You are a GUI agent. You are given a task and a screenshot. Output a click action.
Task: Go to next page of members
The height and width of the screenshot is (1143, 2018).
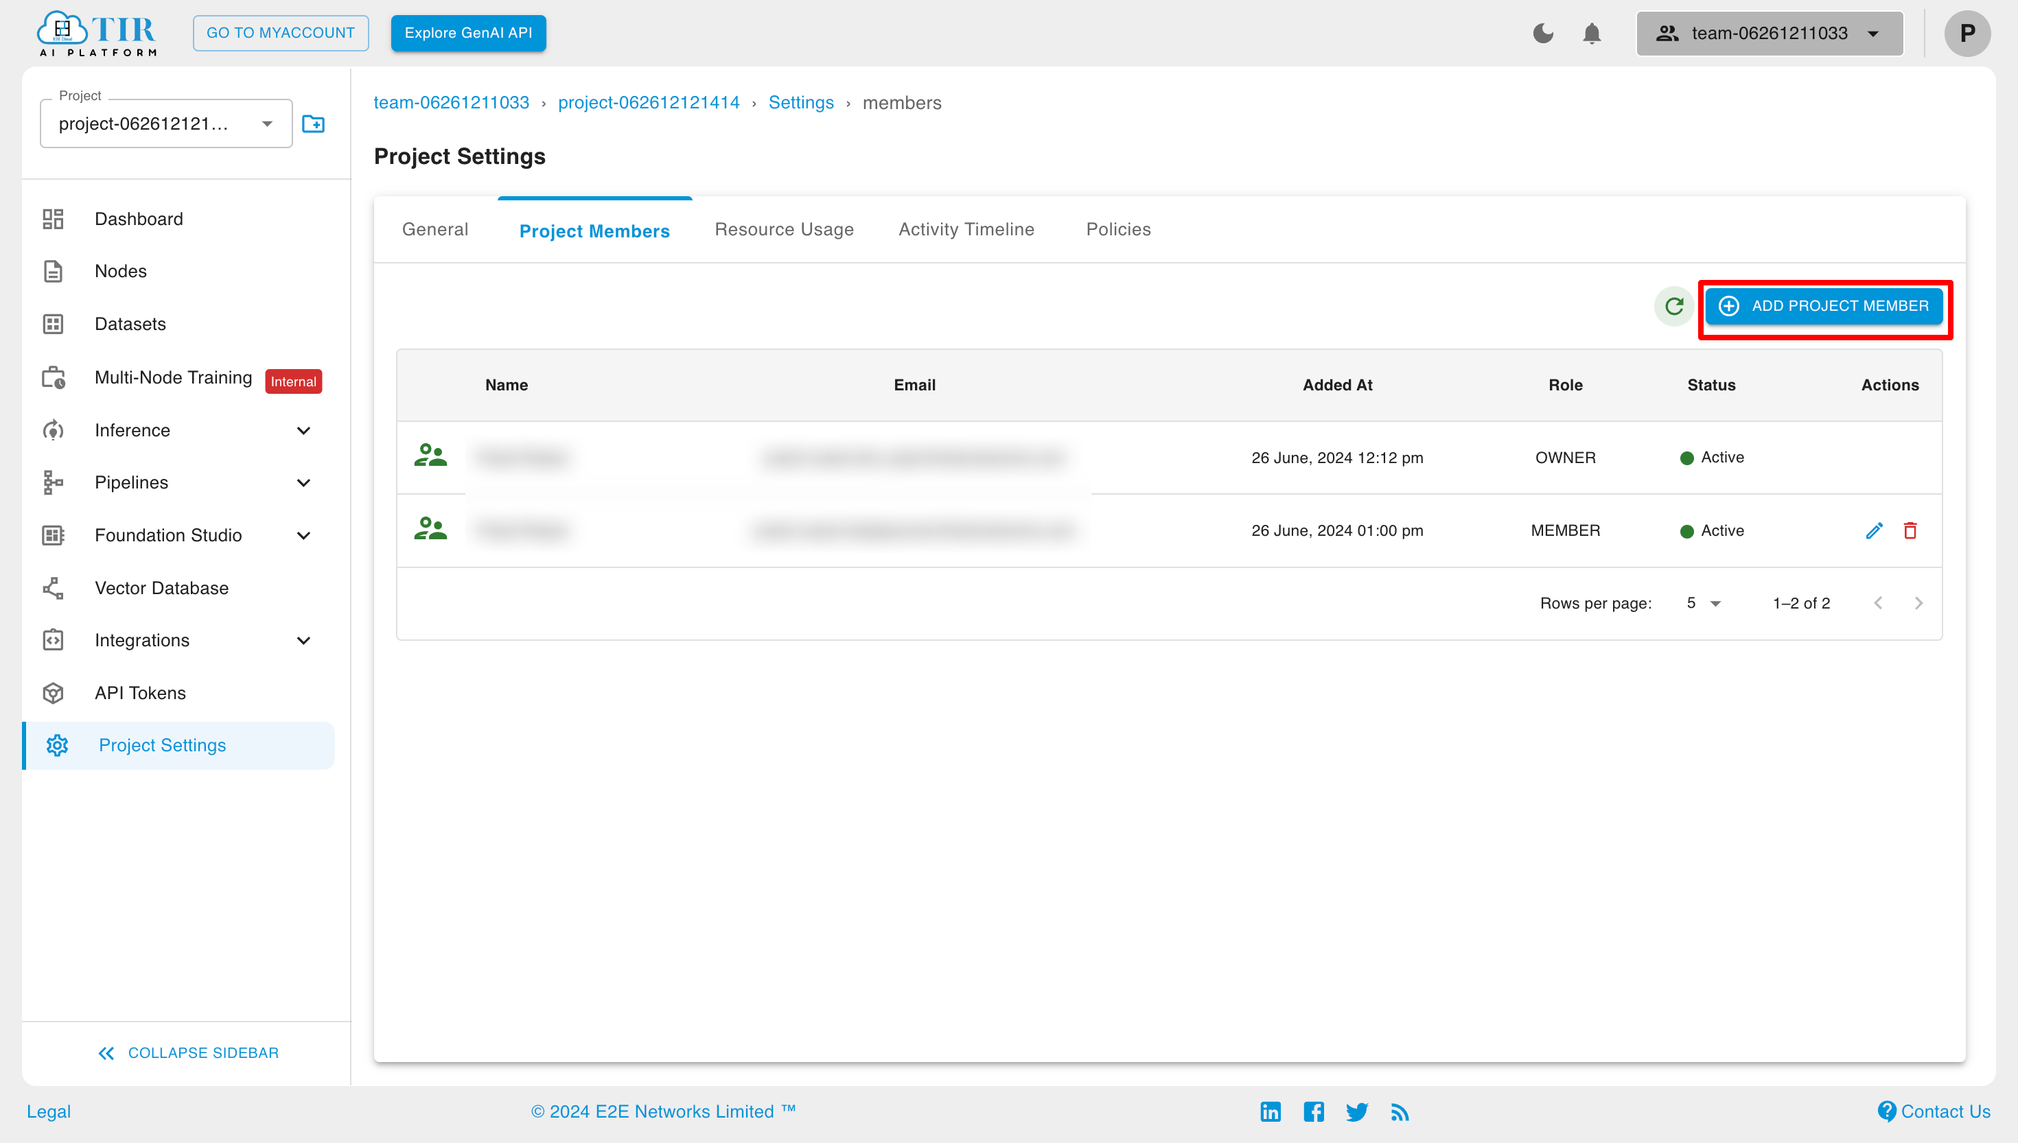pyautogui.click(x=1918, y=603)
